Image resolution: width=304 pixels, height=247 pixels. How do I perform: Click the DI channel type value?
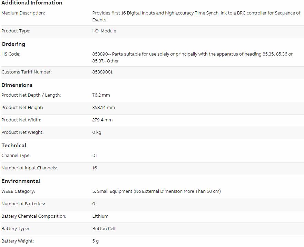click(95, 156)
